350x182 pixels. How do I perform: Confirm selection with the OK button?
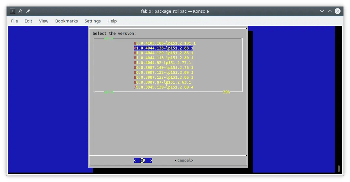[x=143, y=161]
